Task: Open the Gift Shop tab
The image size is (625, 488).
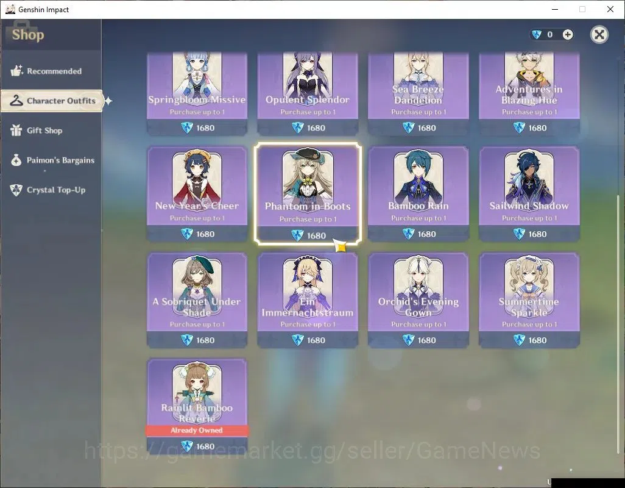Action: point(51,131)
